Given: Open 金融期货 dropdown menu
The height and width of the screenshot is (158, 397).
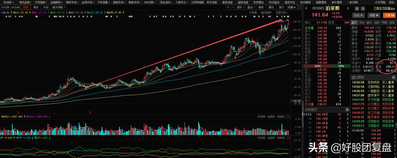Looking at the screenshot, I should pyautogui.click(x=56, y=2).
